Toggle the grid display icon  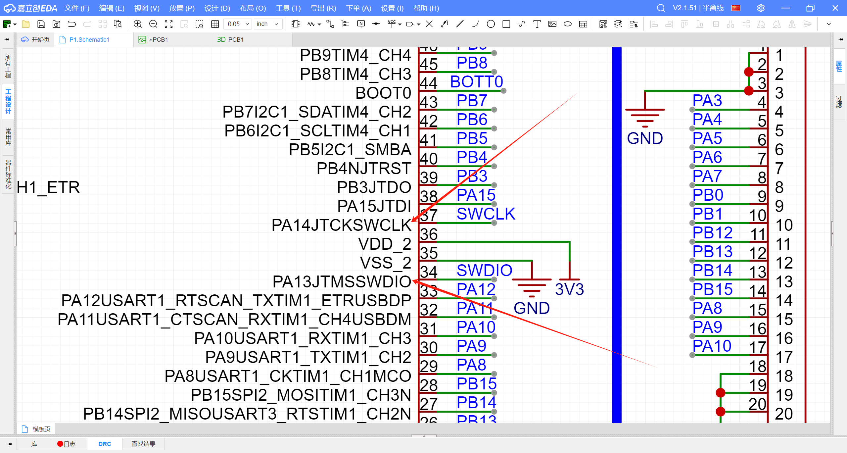215,24
